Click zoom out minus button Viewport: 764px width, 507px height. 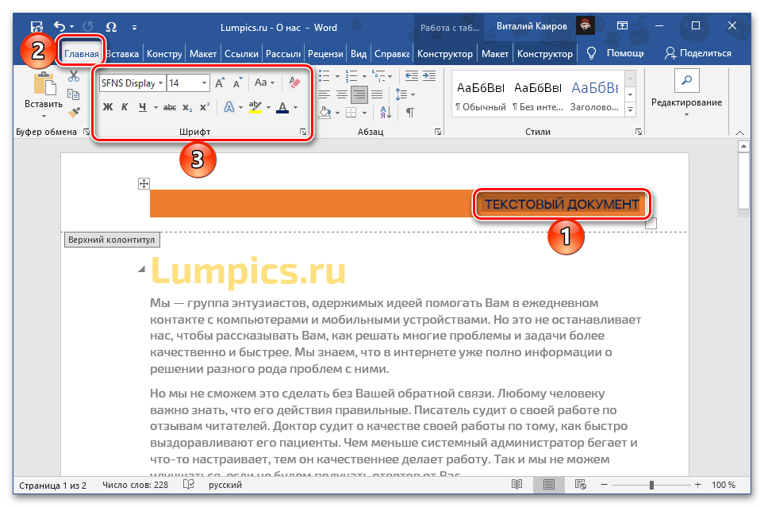[x=605, y=485]
